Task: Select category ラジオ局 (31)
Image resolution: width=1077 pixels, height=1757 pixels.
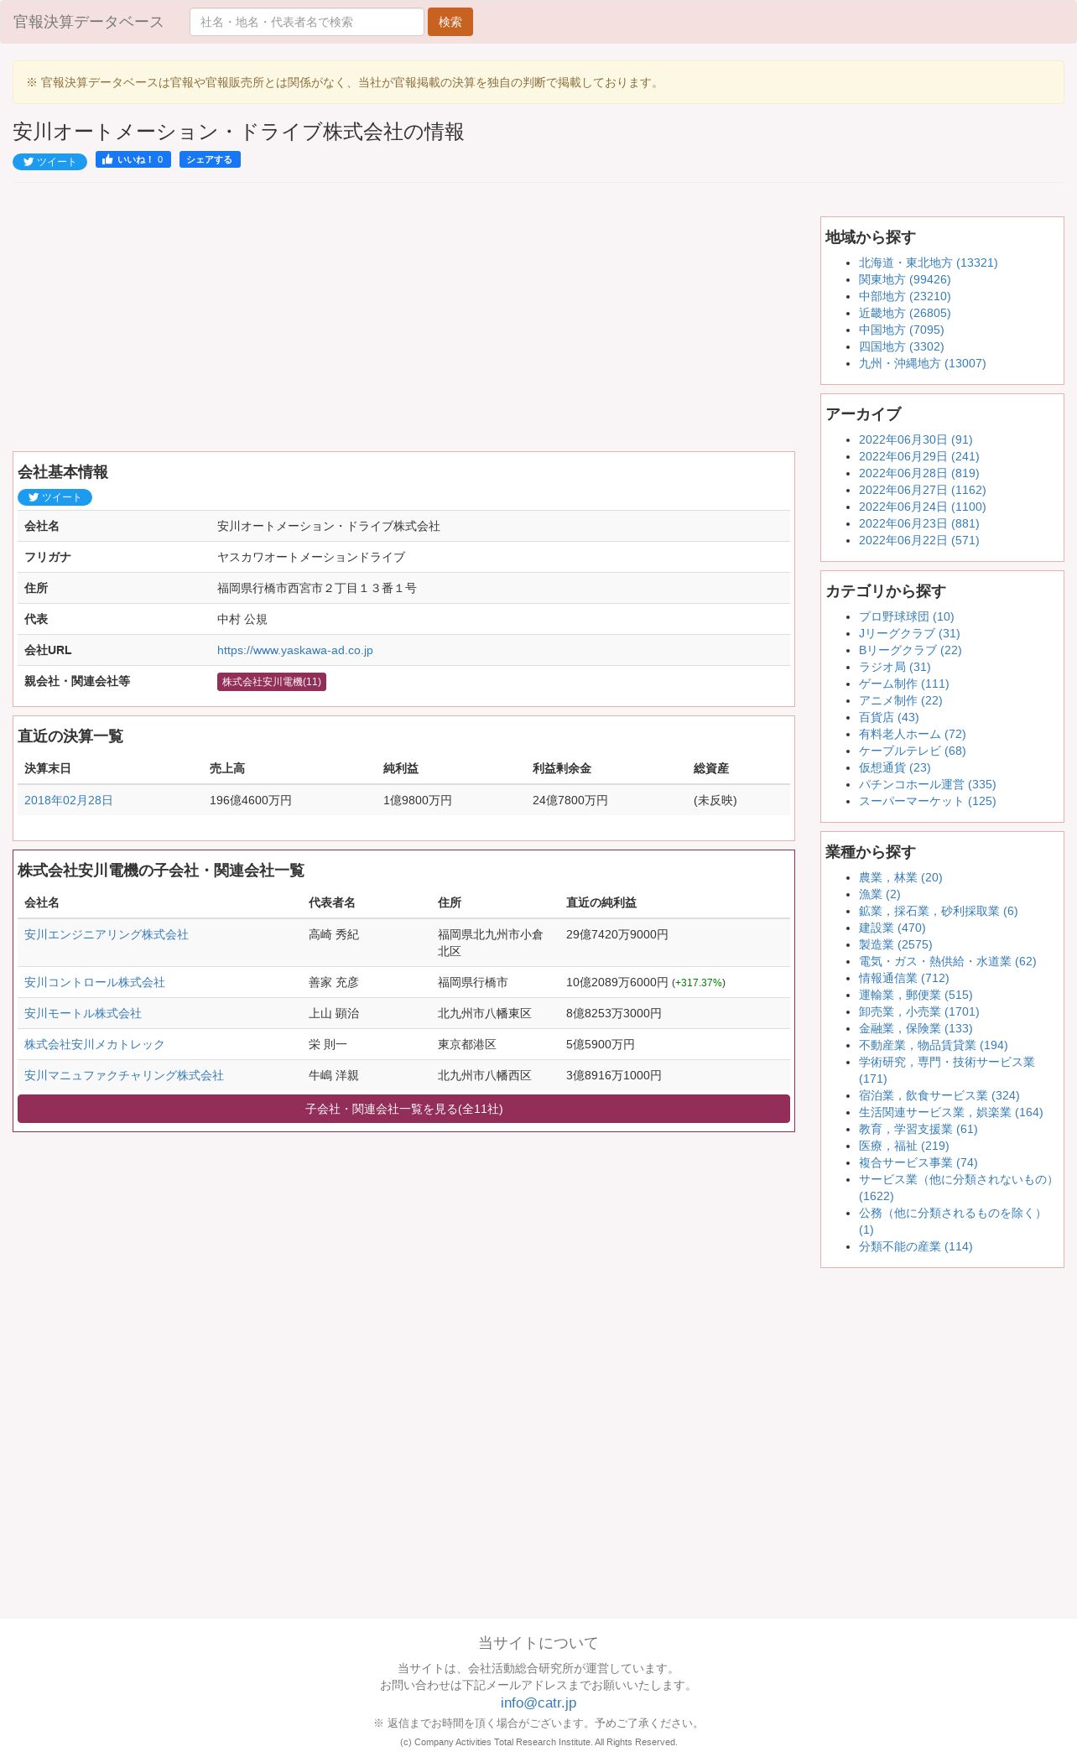Action: click(x=895, y=667)
